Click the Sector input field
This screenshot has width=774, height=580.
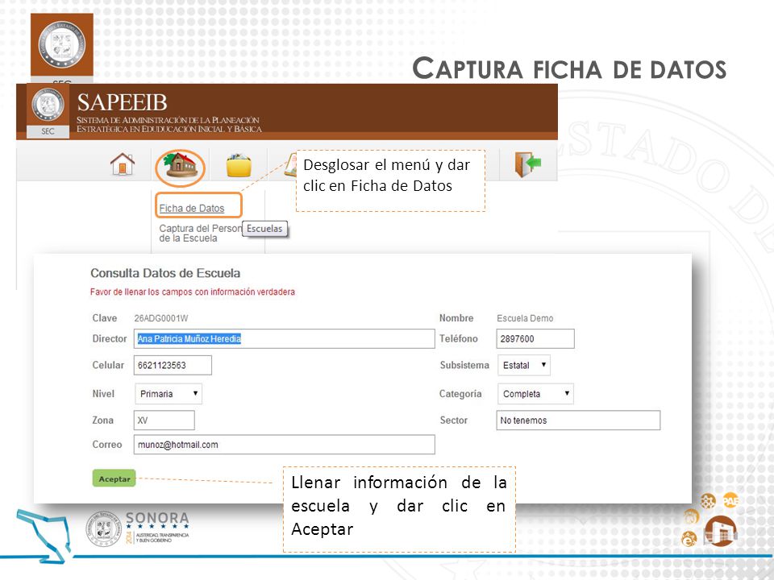click(x=578, y=420)
